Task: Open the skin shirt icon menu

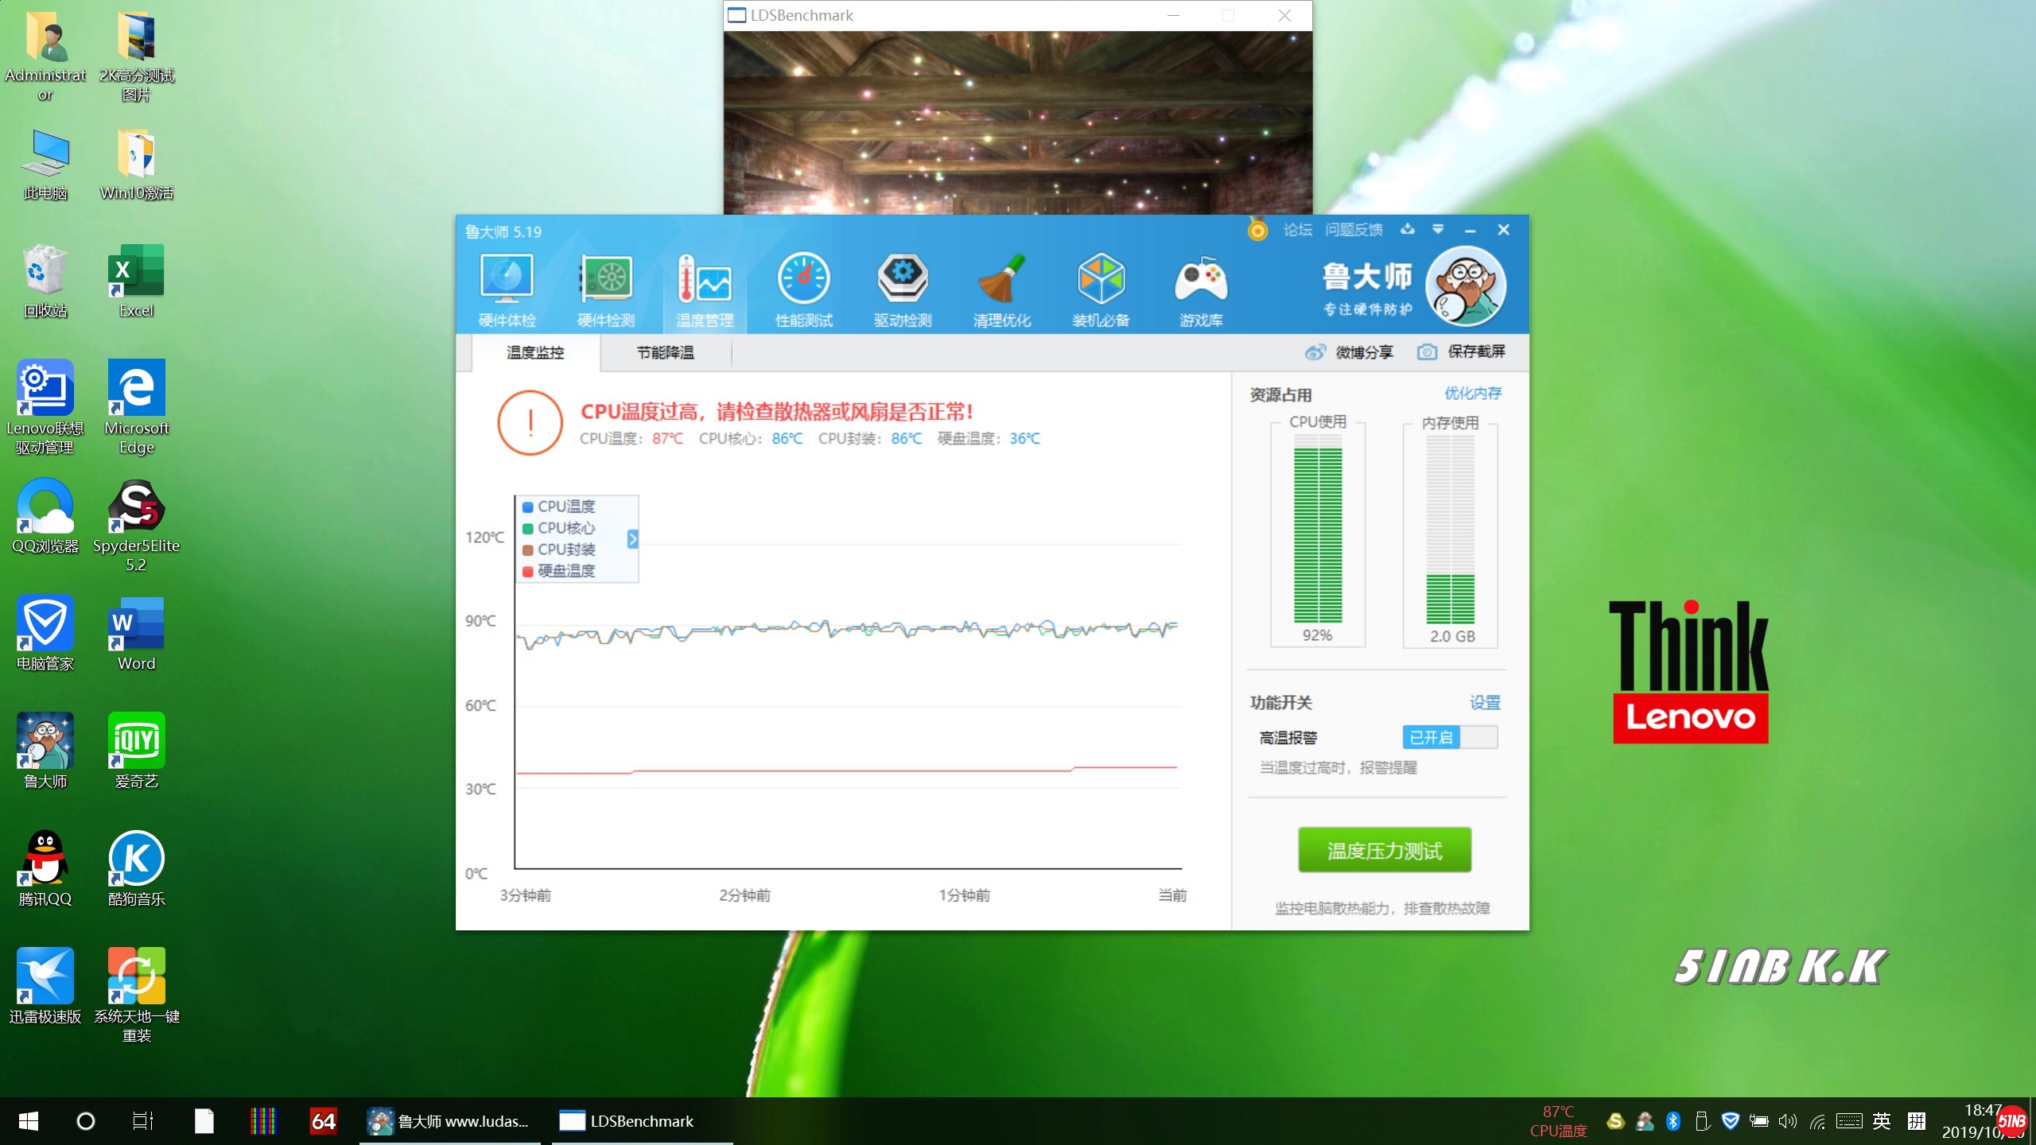Action: (x=1408, y=229)
